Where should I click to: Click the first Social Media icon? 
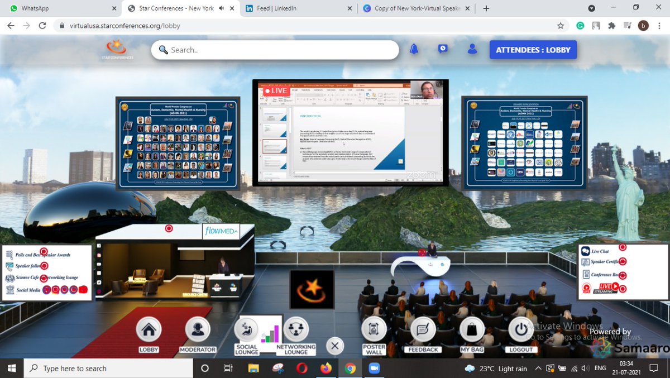click(x=47, y=289)
